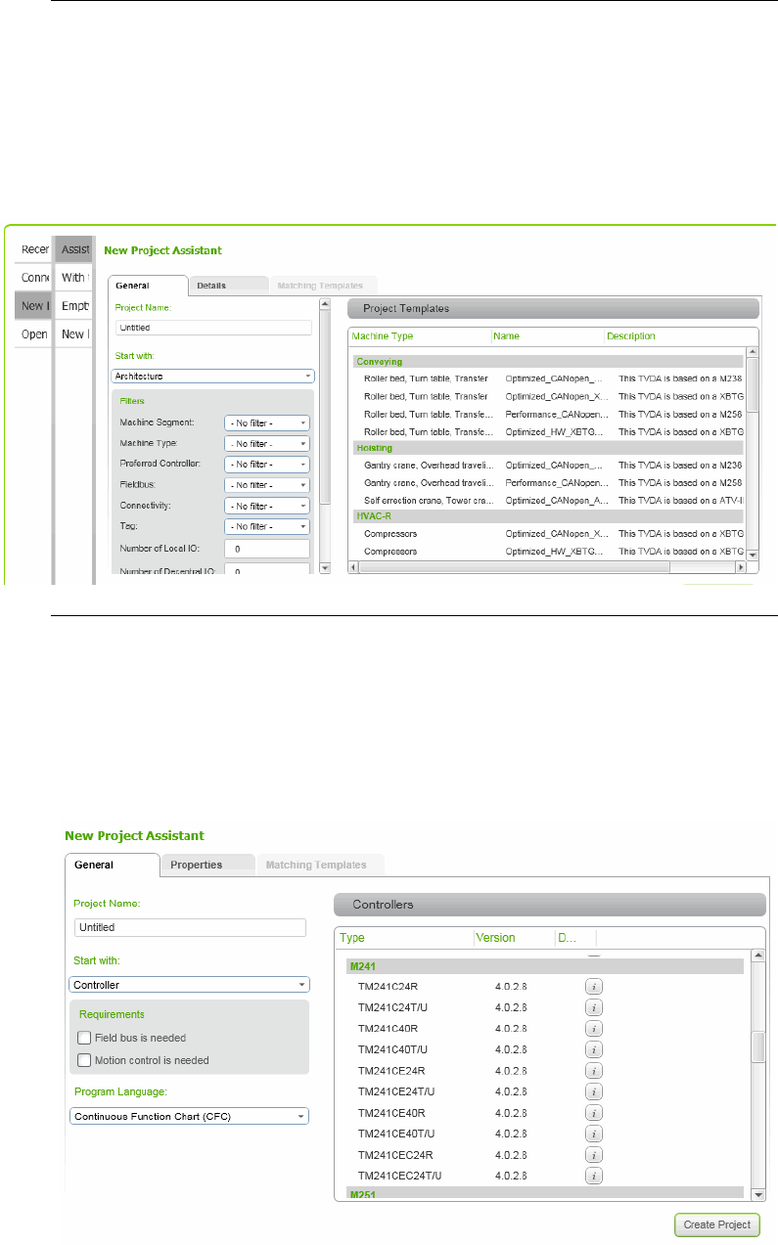Open info for TM241C40R controller
778x1245 pixels.
tap(594, 1028)
